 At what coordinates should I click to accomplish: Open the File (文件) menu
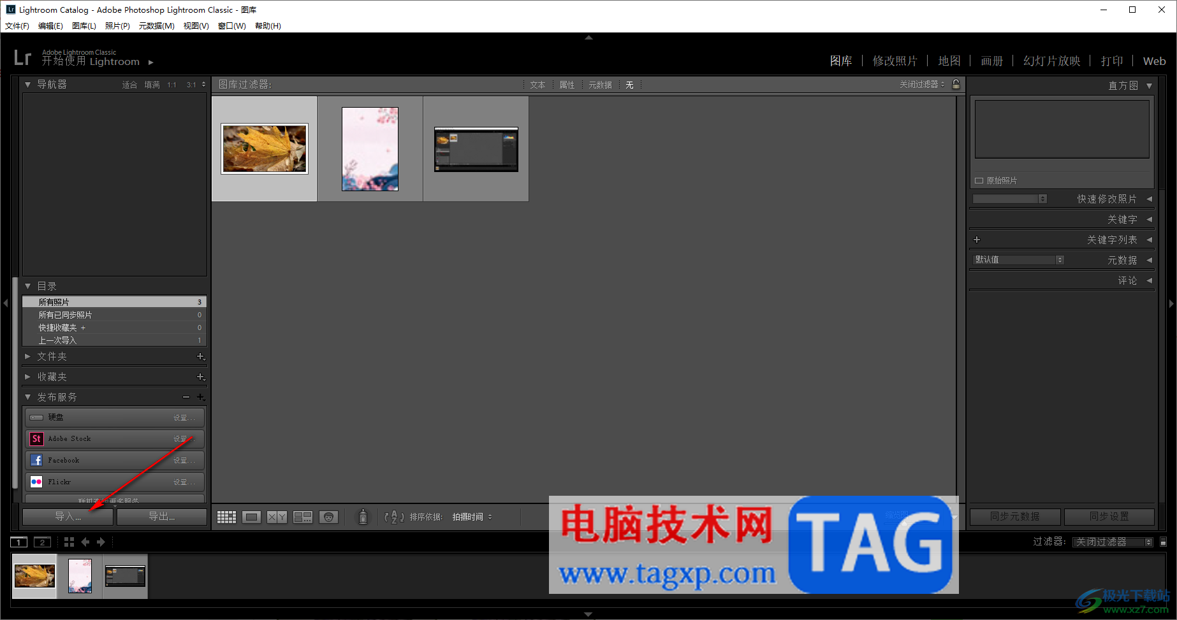point(17,26)
